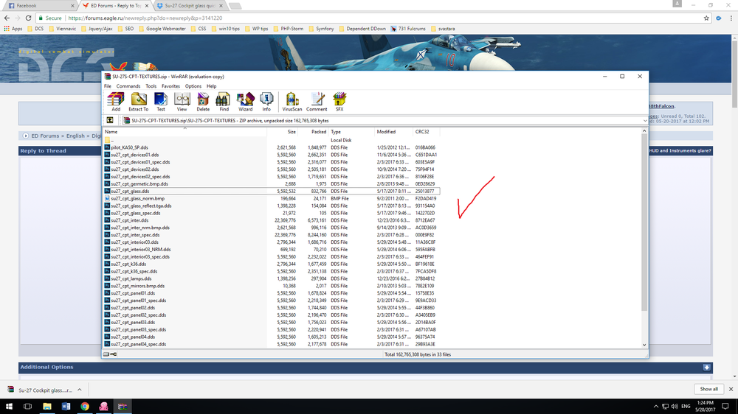Screen dimensions: 738x414
Task: Close the downloads bar
Action: (731, 389)
